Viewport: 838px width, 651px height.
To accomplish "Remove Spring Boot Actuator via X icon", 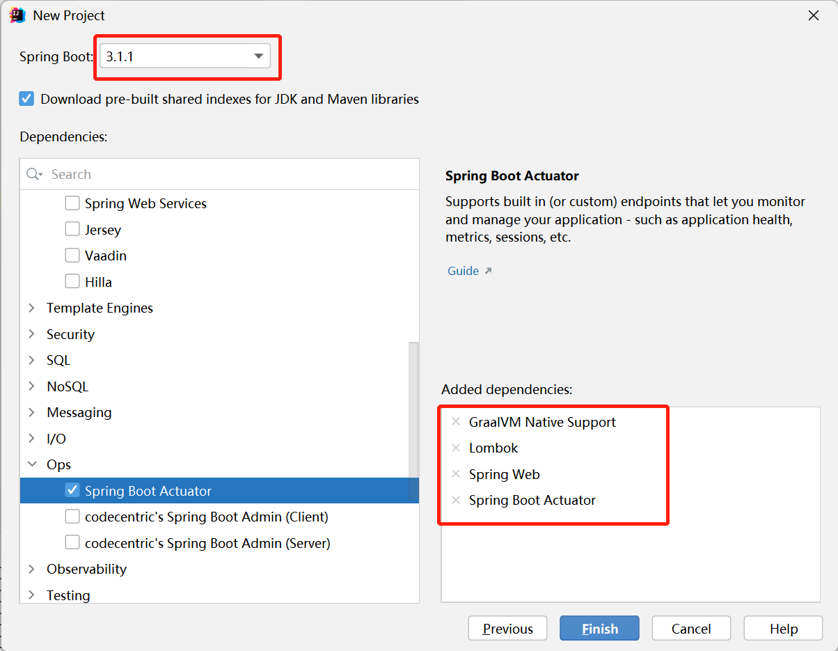I will (x=456, y=500).
